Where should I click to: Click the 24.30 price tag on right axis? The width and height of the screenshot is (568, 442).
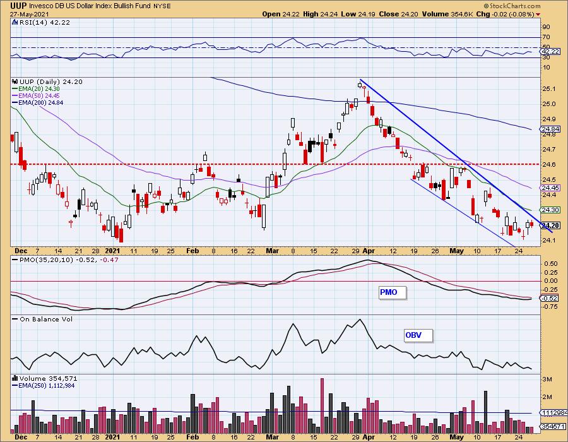[x=550, y=210]
